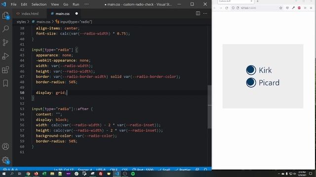Open the Edit menu
The image size is (316, 177).
coord(24,4)
